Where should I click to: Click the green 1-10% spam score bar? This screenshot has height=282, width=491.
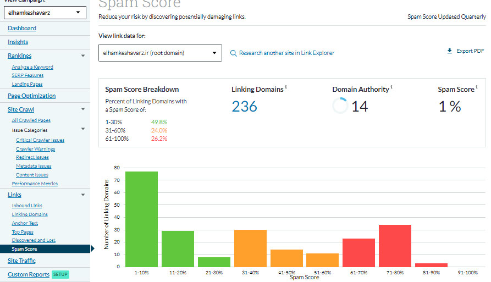click(141, 220)
